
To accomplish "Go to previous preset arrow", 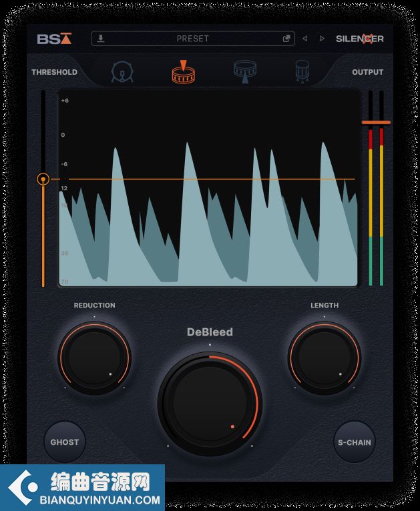I will [305, 39].
